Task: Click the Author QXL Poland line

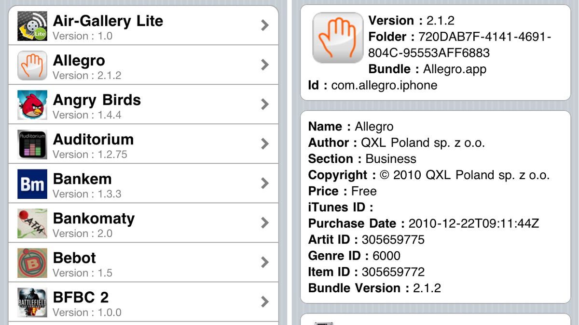Action: coord(396,143)
